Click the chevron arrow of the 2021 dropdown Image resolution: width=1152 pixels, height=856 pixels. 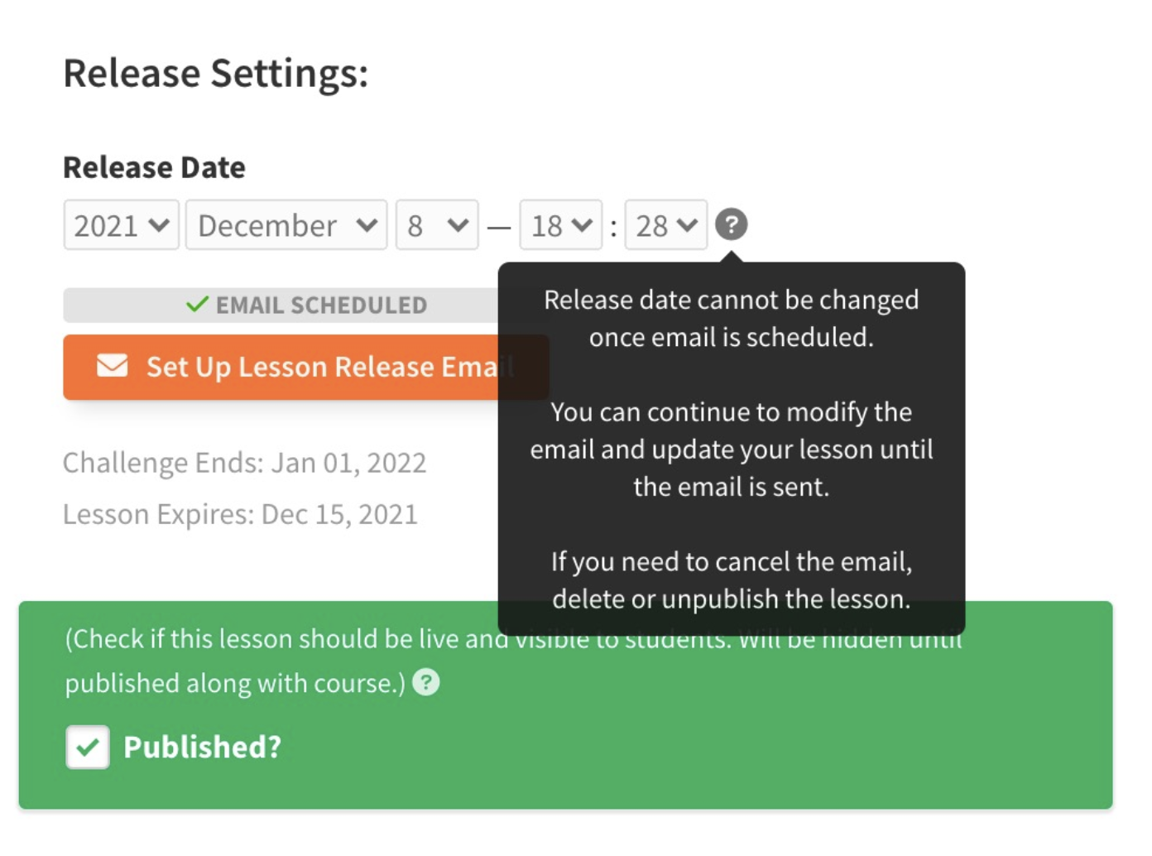[159, 225]
